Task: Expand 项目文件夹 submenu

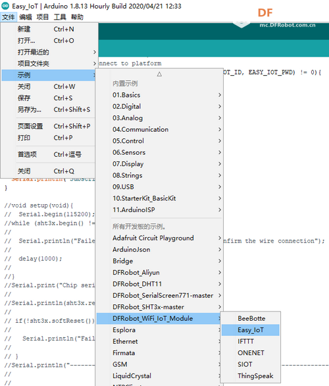Action: coord(49,63)
